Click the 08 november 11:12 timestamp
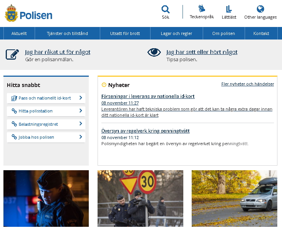Screen dimensions: 282x231 click(120, 138)
